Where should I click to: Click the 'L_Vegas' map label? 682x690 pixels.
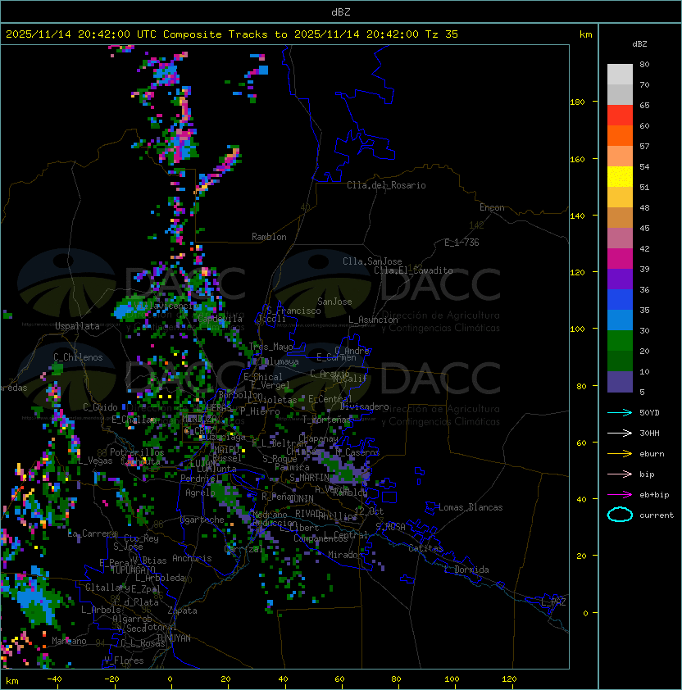[x=96, y=461]
